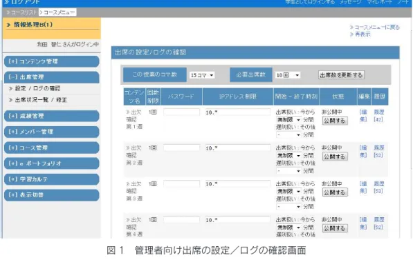The image size is (413, 271).
Task: Click IP address field for 第2週 row
Action: 238,148
